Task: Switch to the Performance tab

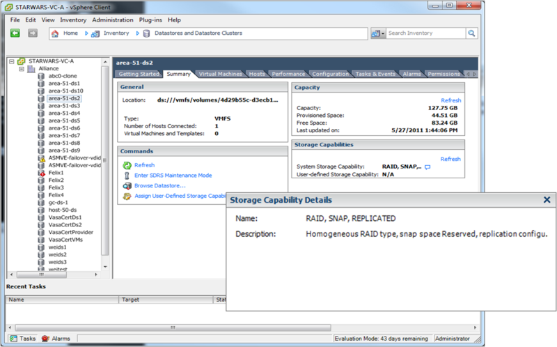Action: click(288, 74)
